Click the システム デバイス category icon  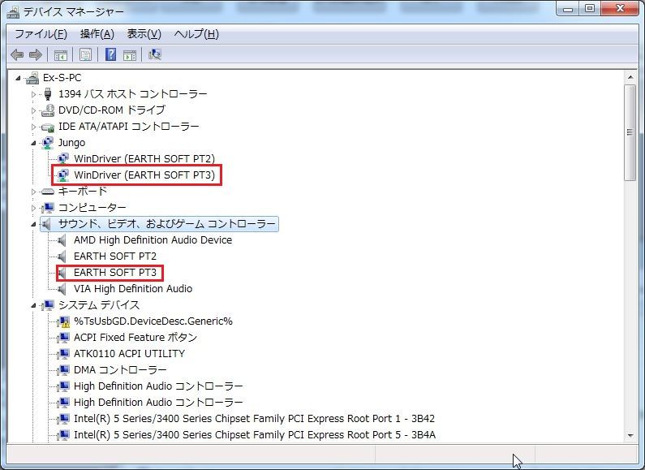tap(48, 305)
